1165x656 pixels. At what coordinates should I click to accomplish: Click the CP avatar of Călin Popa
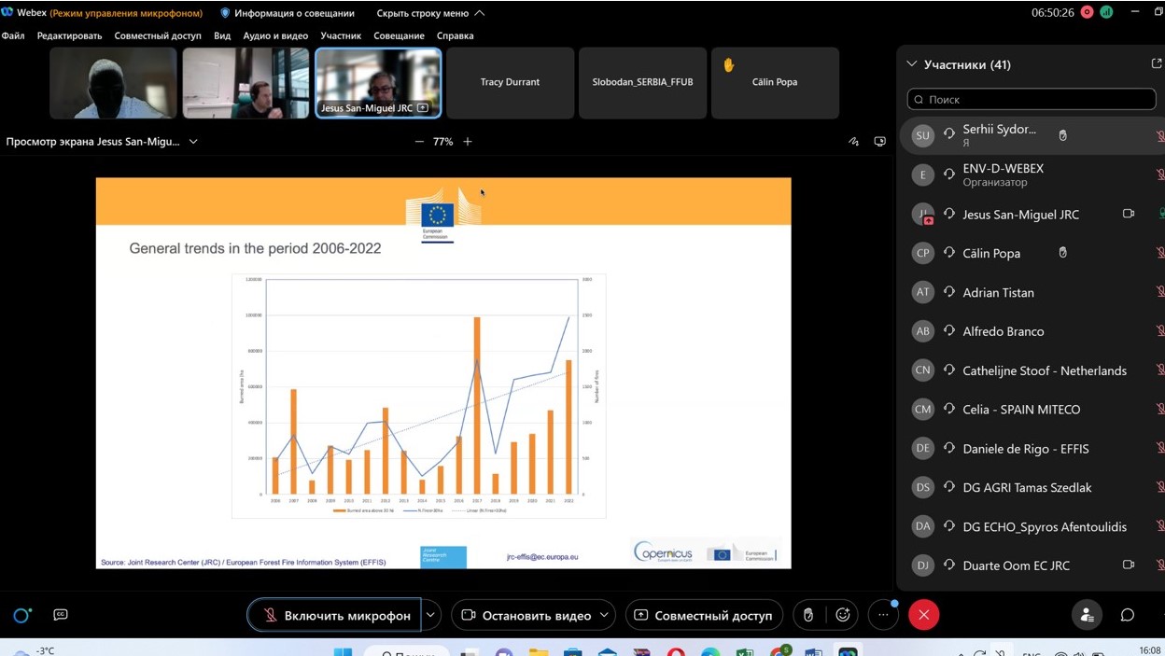(x=923, y=253)
